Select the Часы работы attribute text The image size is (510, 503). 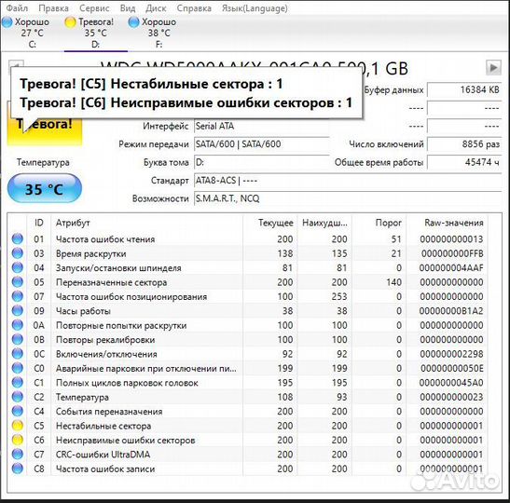[83, 311]
